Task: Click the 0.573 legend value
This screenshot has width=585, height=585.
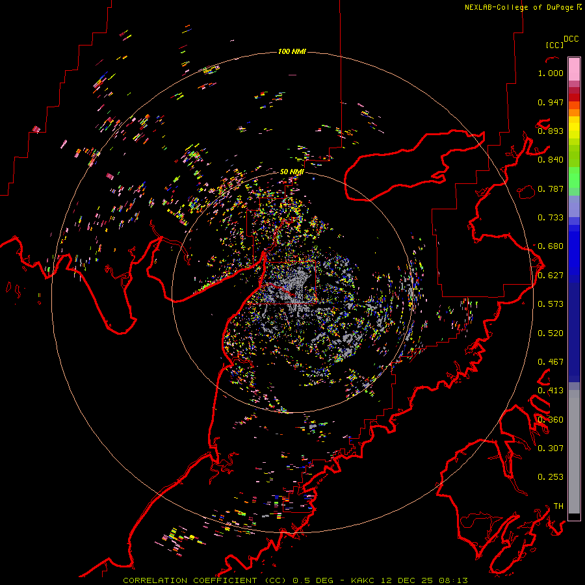Action: pos(551,304)
